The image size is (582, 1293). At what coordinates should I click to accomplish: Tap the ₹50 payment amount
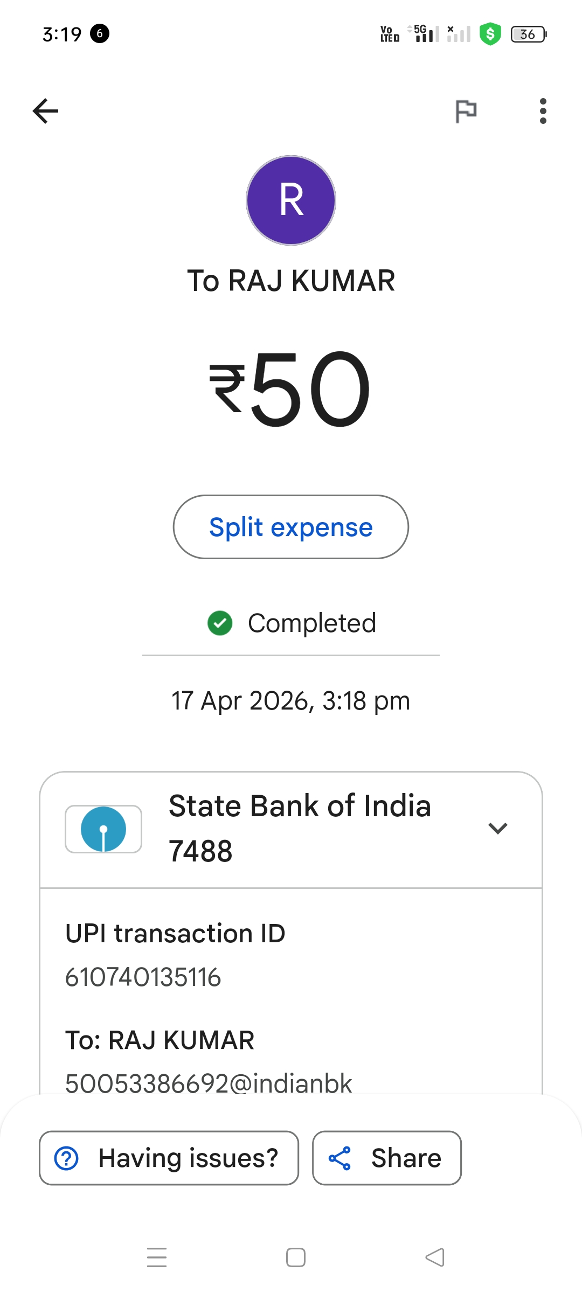tap(291, 389)
